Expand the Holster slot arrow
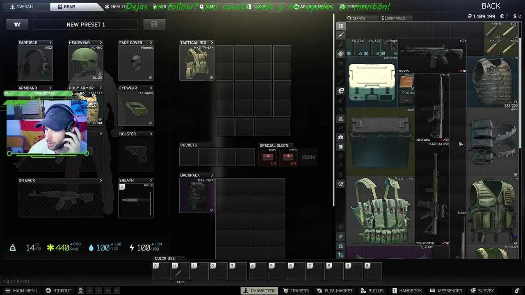525x295 pixels. pyautogui.click(x=151, y=134)
